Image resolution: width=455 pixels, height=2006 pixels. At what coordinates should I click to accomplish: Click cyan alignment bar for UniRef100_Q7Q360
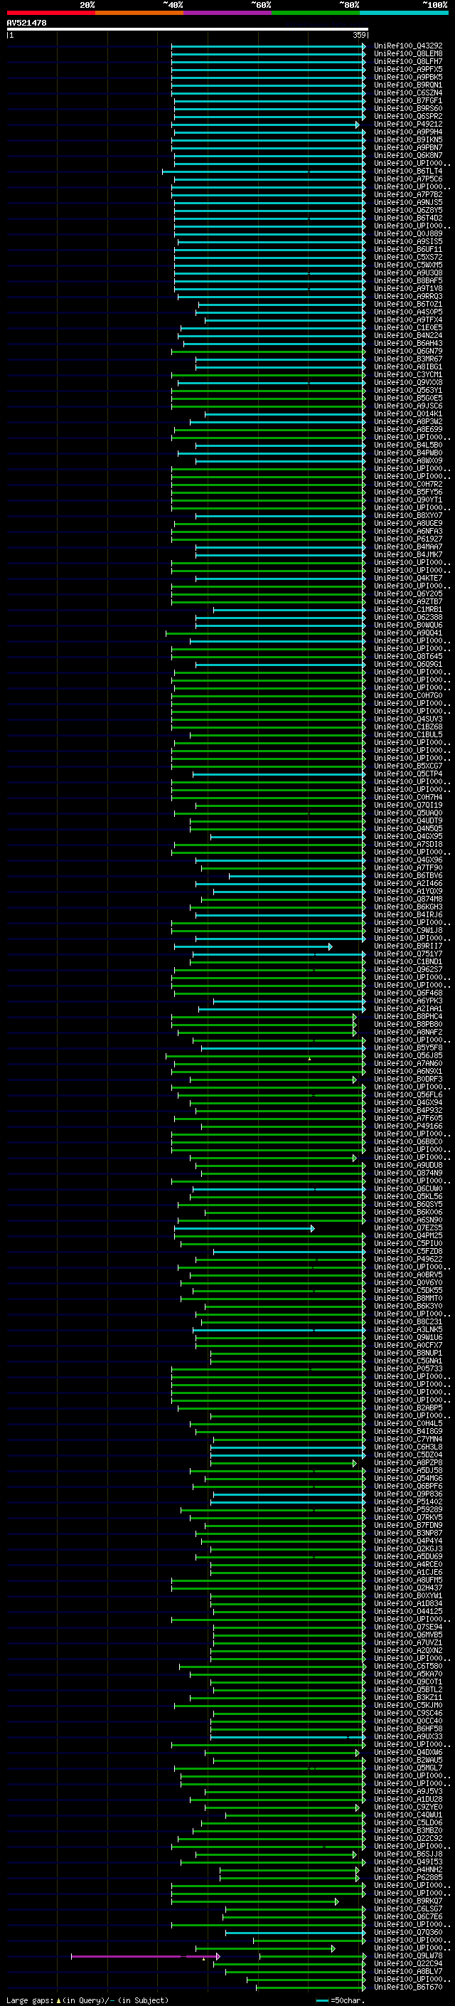(296, 1933)
